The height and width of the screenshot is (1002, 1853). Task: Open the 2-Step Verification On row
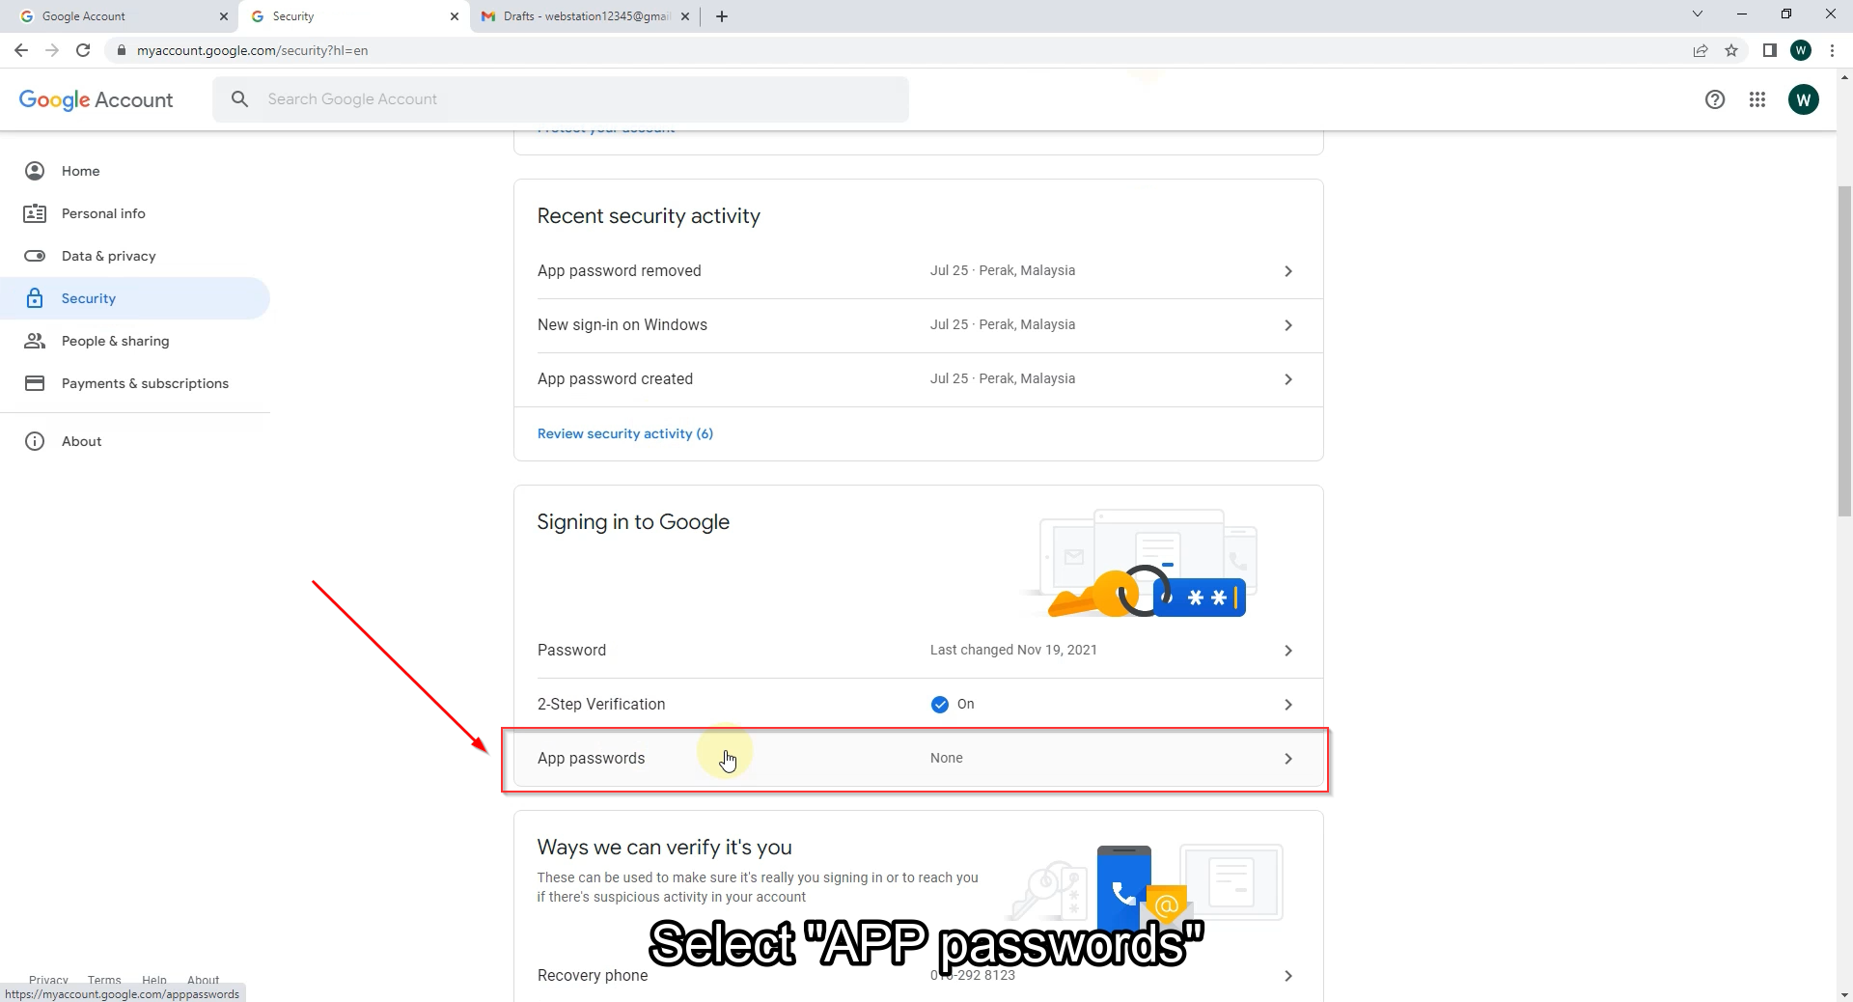(918, 705)
